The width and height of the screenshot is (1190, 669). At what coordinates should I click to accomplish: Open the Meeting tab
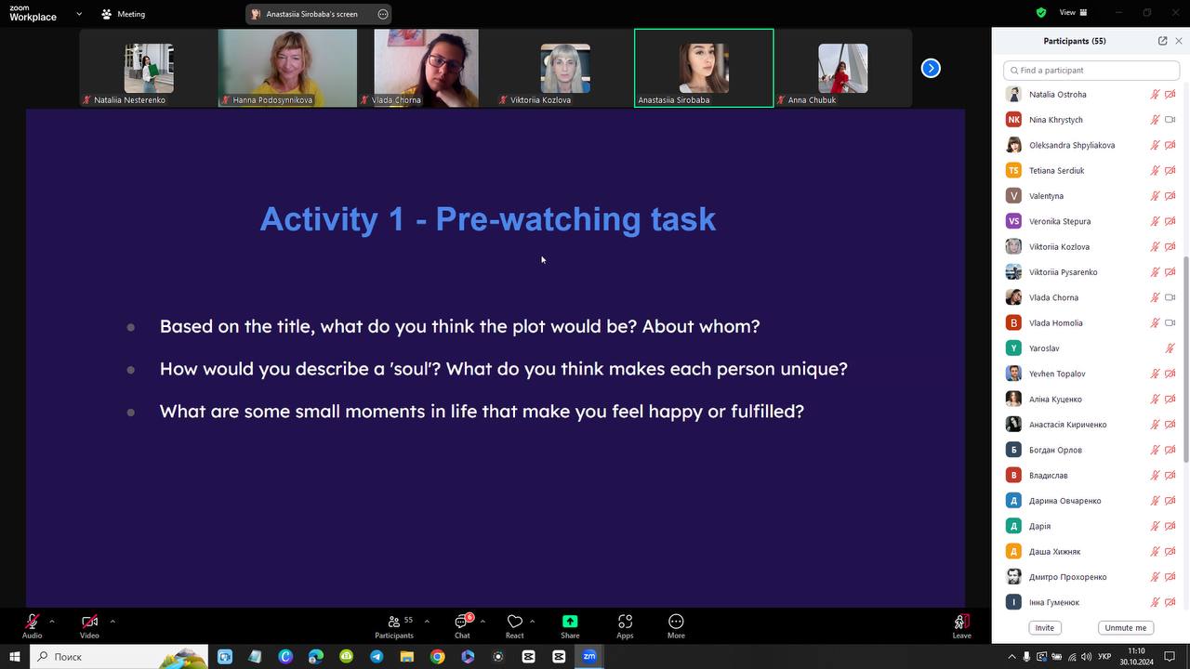[x=123, y=14]
